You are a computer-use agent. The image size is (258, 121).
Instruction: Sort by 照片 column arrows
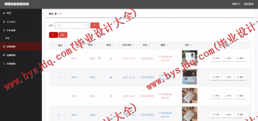pyautogui.click(x=191, y=45)
